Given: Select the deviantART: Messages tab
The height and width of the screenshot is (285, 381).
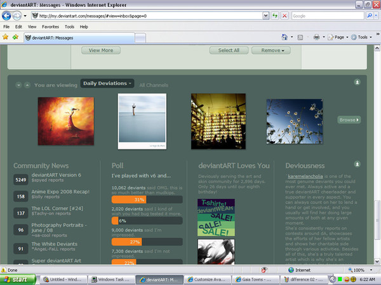Looking at the screenshot, I should tap(79, 38).
